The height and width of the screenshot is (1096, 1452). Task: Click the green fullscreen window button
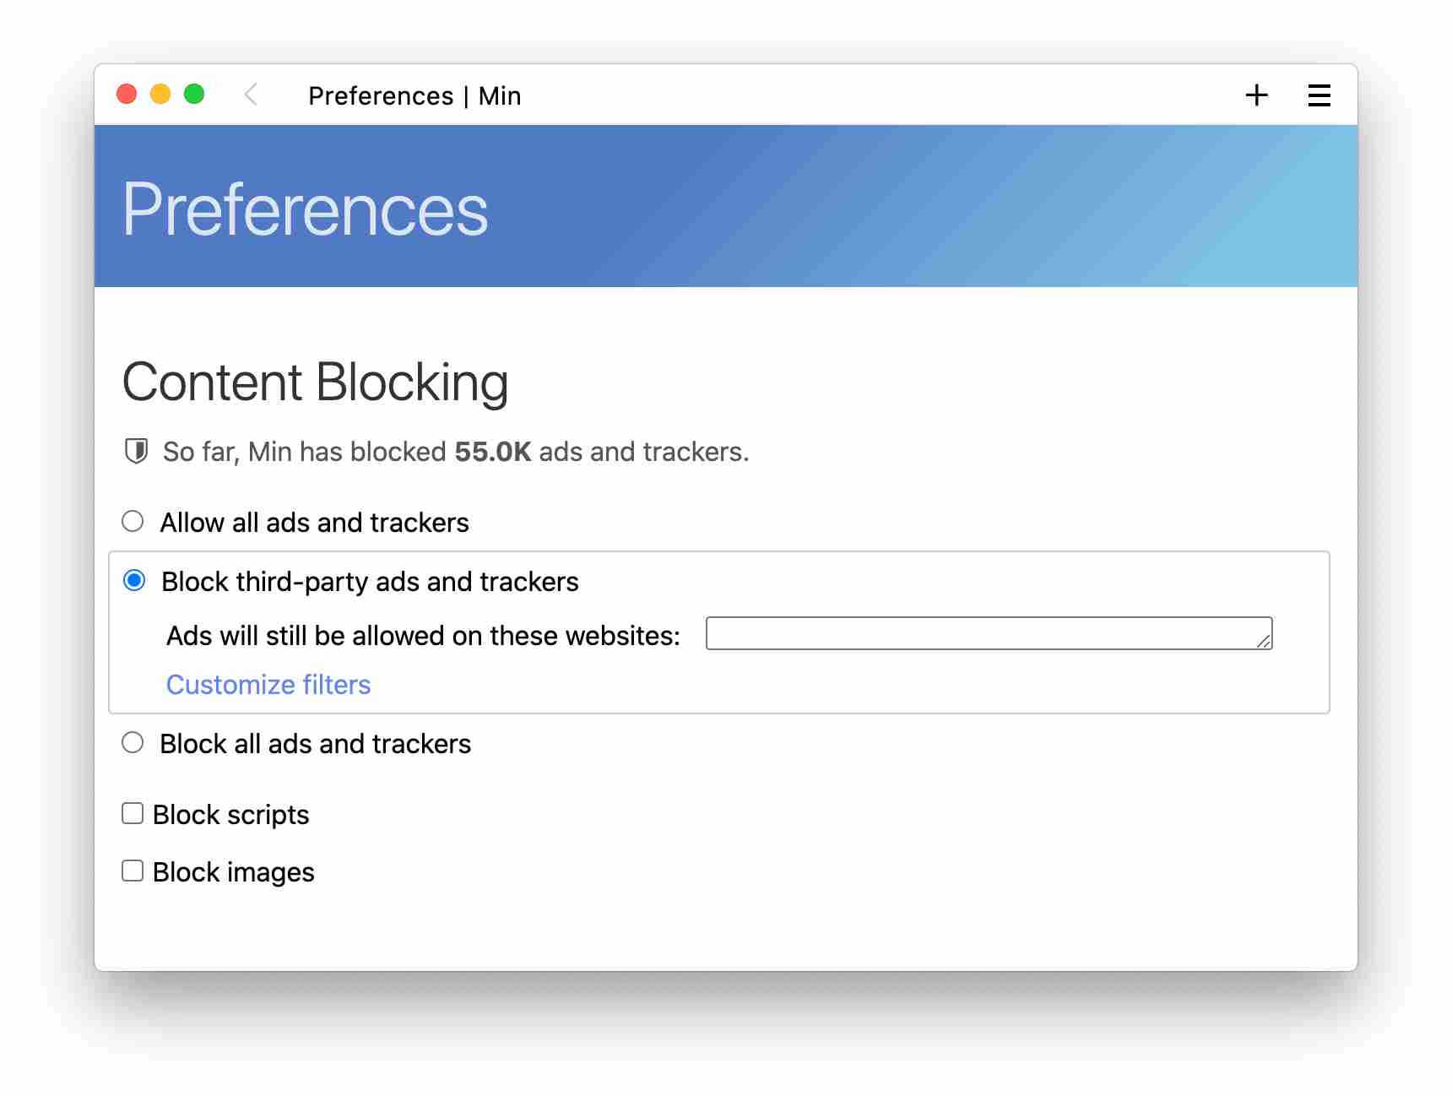click(194, 94)
